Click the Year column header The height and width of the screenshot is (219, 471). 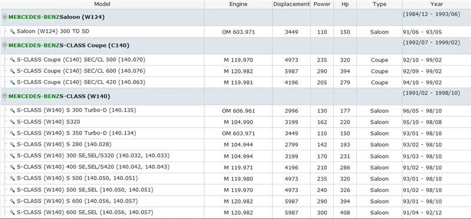coord(436,4)
